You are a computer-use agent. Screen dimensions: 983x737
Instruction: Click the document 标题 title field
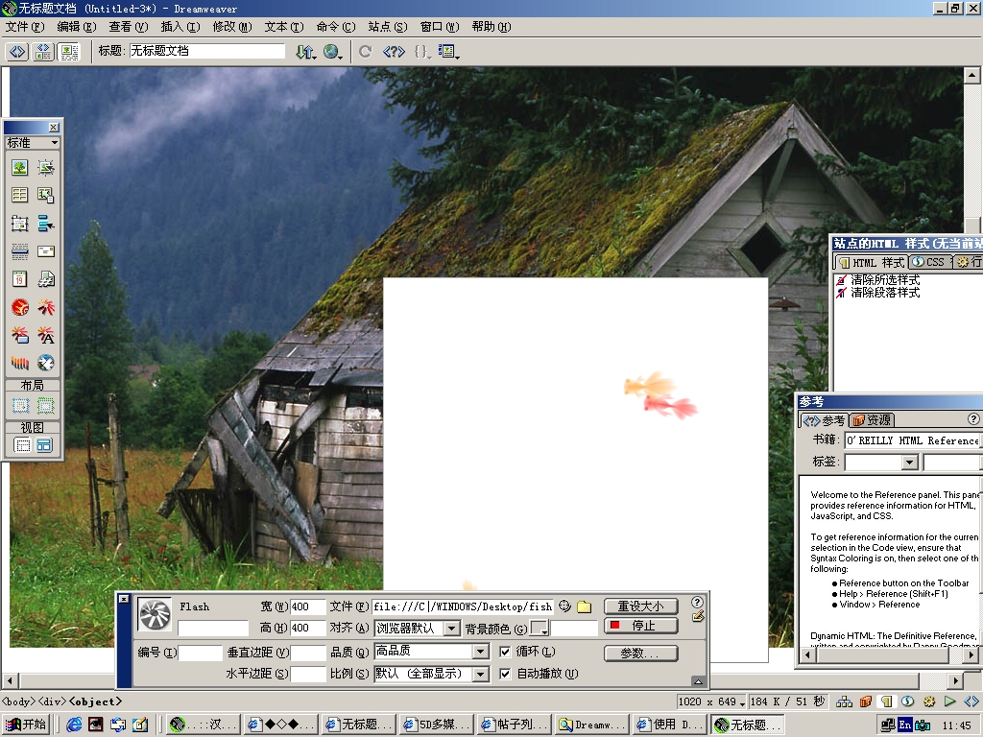pyautogui.click(x=207, y=51)
